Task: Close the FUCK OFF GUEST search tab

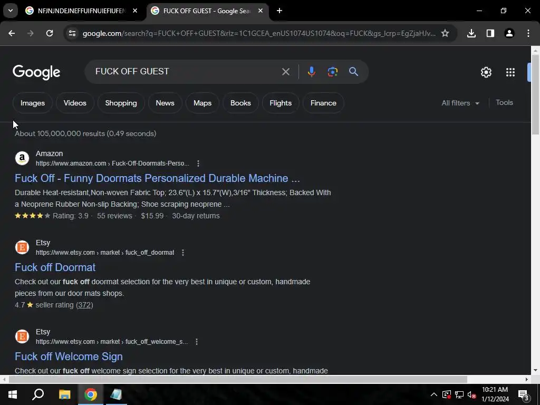Action: [261, 11]
